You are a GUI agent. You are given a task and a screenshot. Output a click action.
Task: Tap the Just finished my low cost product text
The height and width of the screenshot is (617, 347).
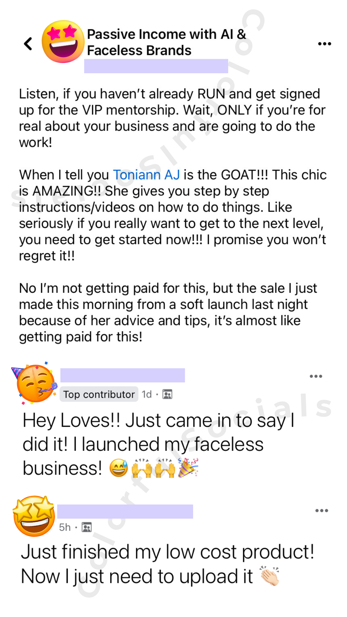pos(167,564)
